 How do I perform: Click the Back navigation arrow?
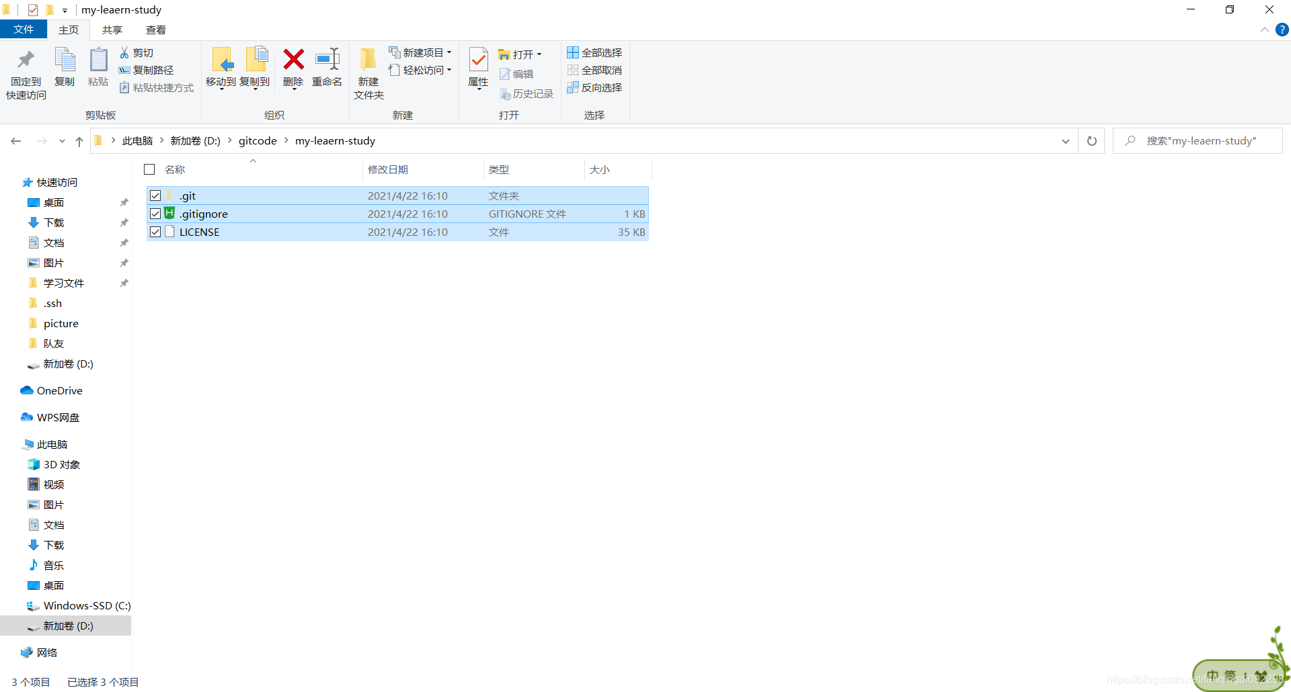[16, 141]
